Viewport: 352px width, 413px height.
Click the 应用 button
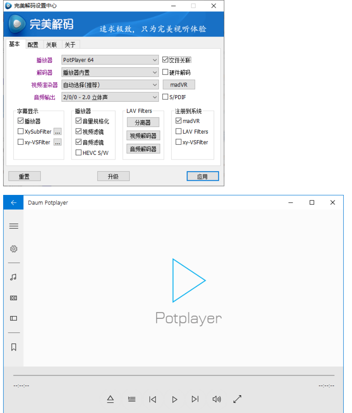point(203,176)
